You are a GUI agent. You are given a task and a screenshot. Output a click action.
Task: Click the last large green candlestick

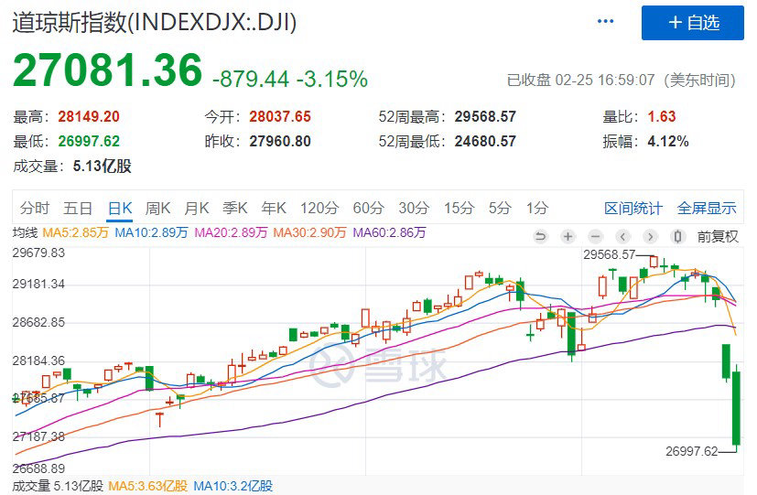pos(736,408)
